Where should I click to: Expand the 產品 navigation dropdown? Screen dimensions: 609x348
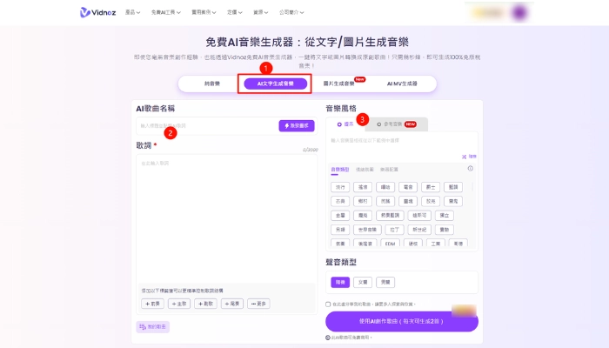(133, 12)
